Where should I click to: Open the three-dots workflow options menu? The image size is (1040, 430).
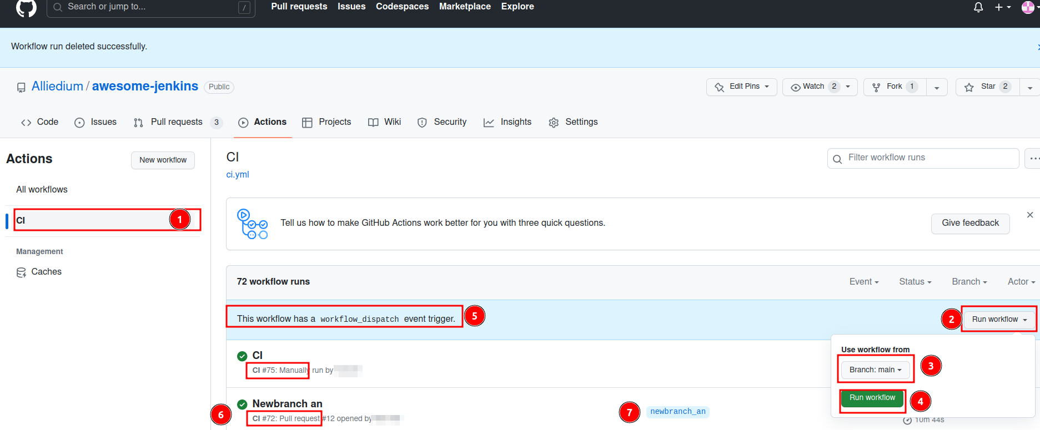(1033, 158)
